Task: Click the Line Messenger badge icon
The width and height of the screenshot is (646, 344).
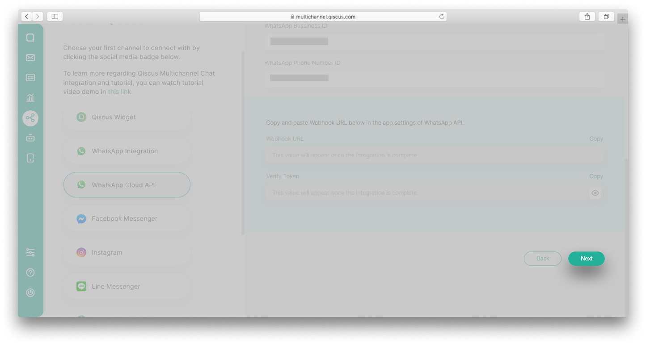Action: pyautogui.click(x=81, y=286)
